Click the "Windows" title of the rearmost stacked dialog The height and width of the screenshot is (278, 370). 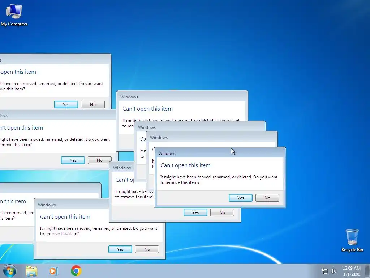[x=129, y=97]
